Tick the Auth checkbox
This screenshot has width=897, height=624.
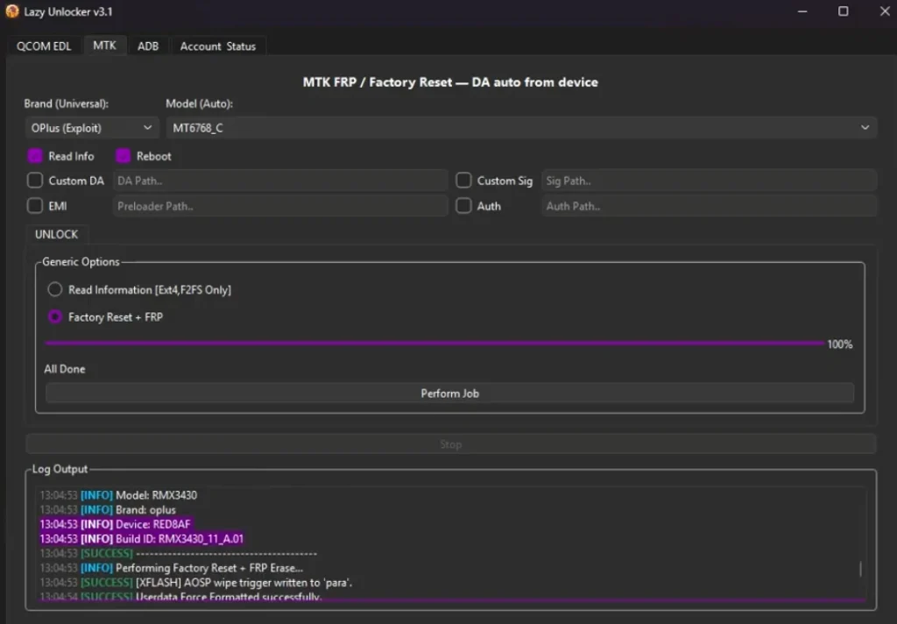(463, 206)
